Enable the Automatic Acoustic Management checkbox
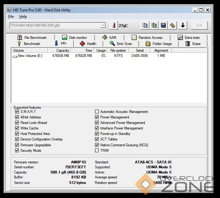The width and height of the screenshot is (220, 198). click(97, 112)
